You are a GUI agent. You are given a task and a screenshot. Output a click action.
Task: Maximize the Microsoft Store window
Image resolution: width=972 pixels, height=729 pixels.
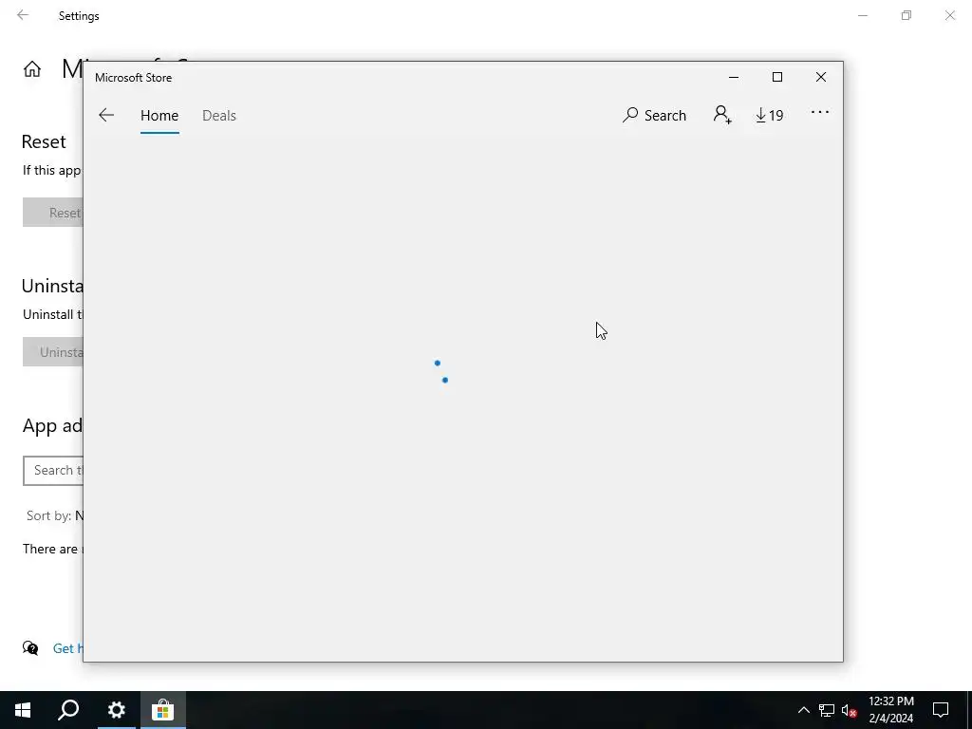[x=776, y=78]
